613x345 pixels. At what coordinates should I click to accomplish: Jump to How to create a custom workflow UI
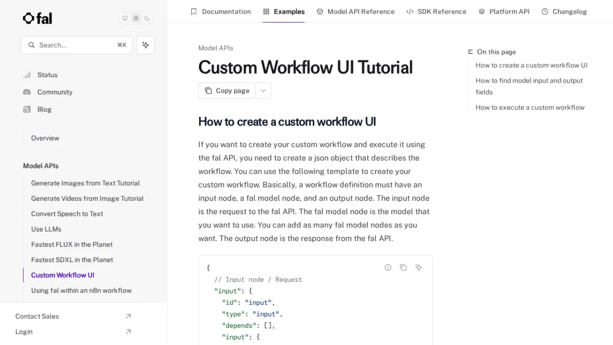click(x=531, y=65)
